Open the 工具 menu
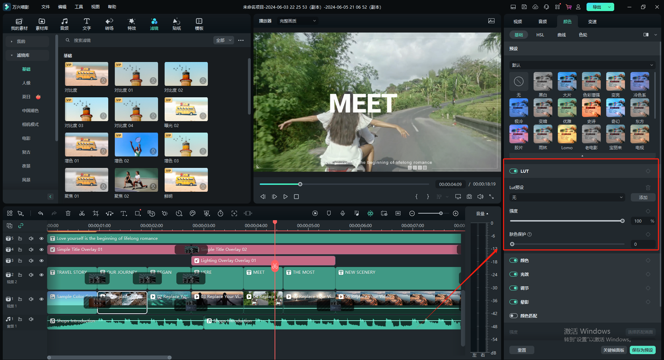 pyautogui.click(x=79, y=7)
